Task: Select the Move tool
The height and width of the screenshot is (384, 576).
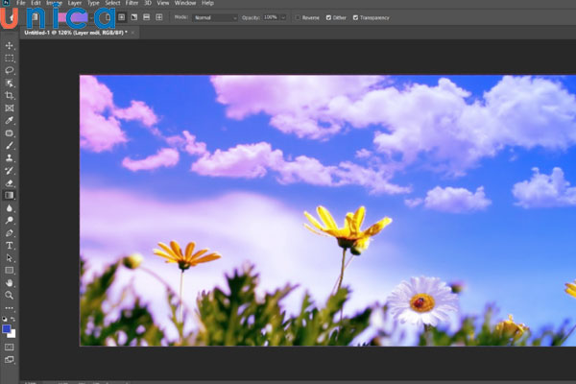Action: [10, 46]
